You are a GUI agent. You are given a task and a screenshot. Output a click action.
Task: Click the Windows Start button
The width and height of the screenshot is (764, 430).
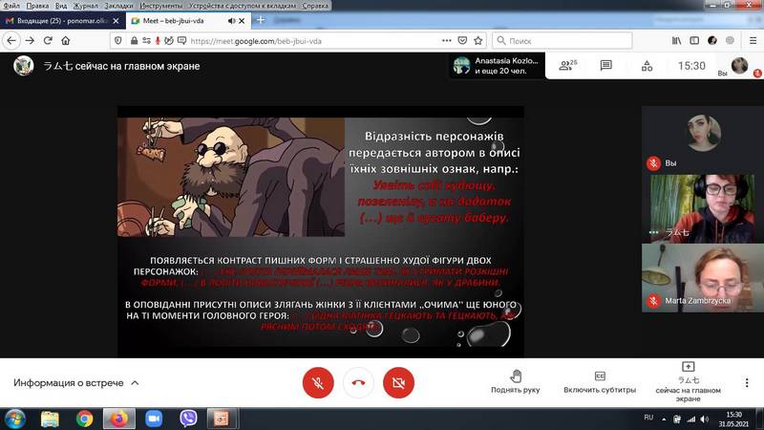(x=15, y=419)
